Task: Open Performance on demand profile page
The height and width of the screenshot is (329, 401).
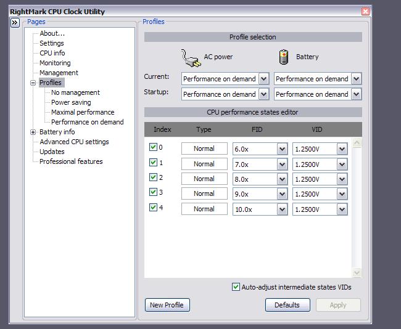Action: pyautogui.click(x=88, y=122)
